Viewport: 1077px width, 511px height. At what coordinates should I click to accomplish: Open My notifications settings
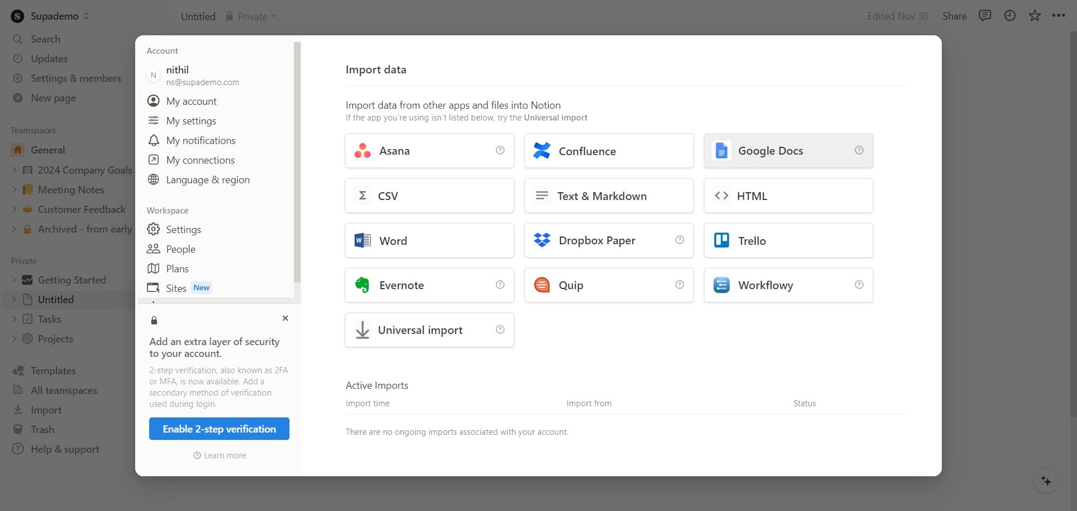point(200,140)
